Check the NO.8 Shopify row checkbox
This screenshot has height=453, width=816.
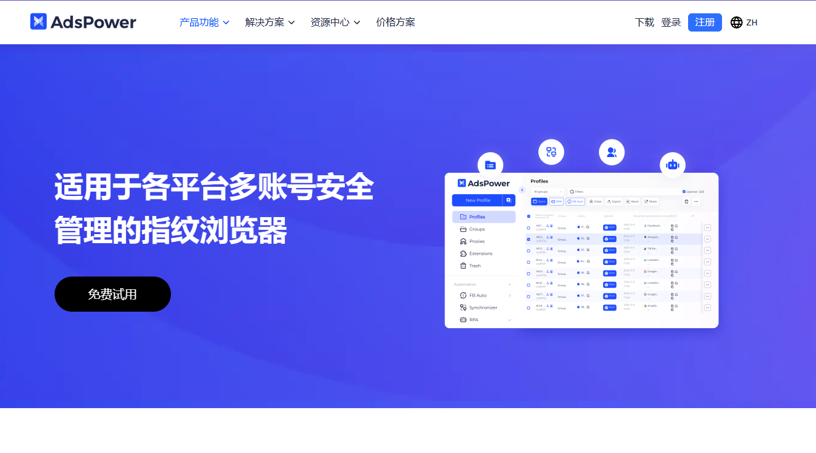click(529, 307)
